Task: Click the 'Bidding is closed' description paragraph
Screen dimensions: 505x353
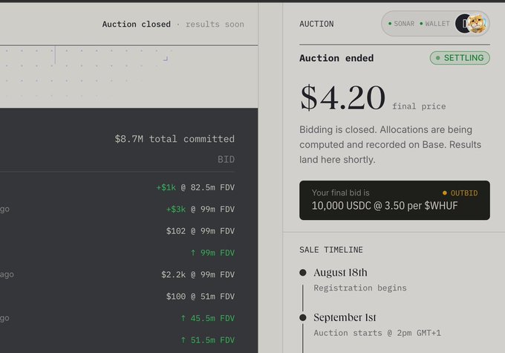Action: (391, 144)
